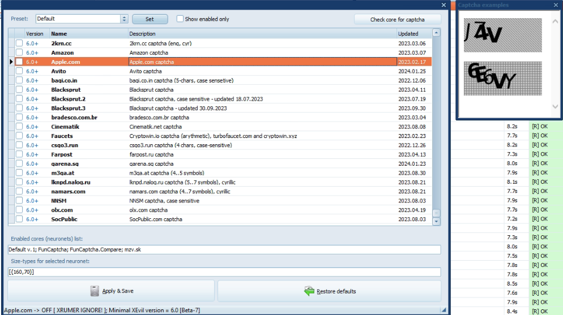This screenshot has height=315, width=563.
Task: Select the Cinematik row in the list
Action: [x=65, y=127]
